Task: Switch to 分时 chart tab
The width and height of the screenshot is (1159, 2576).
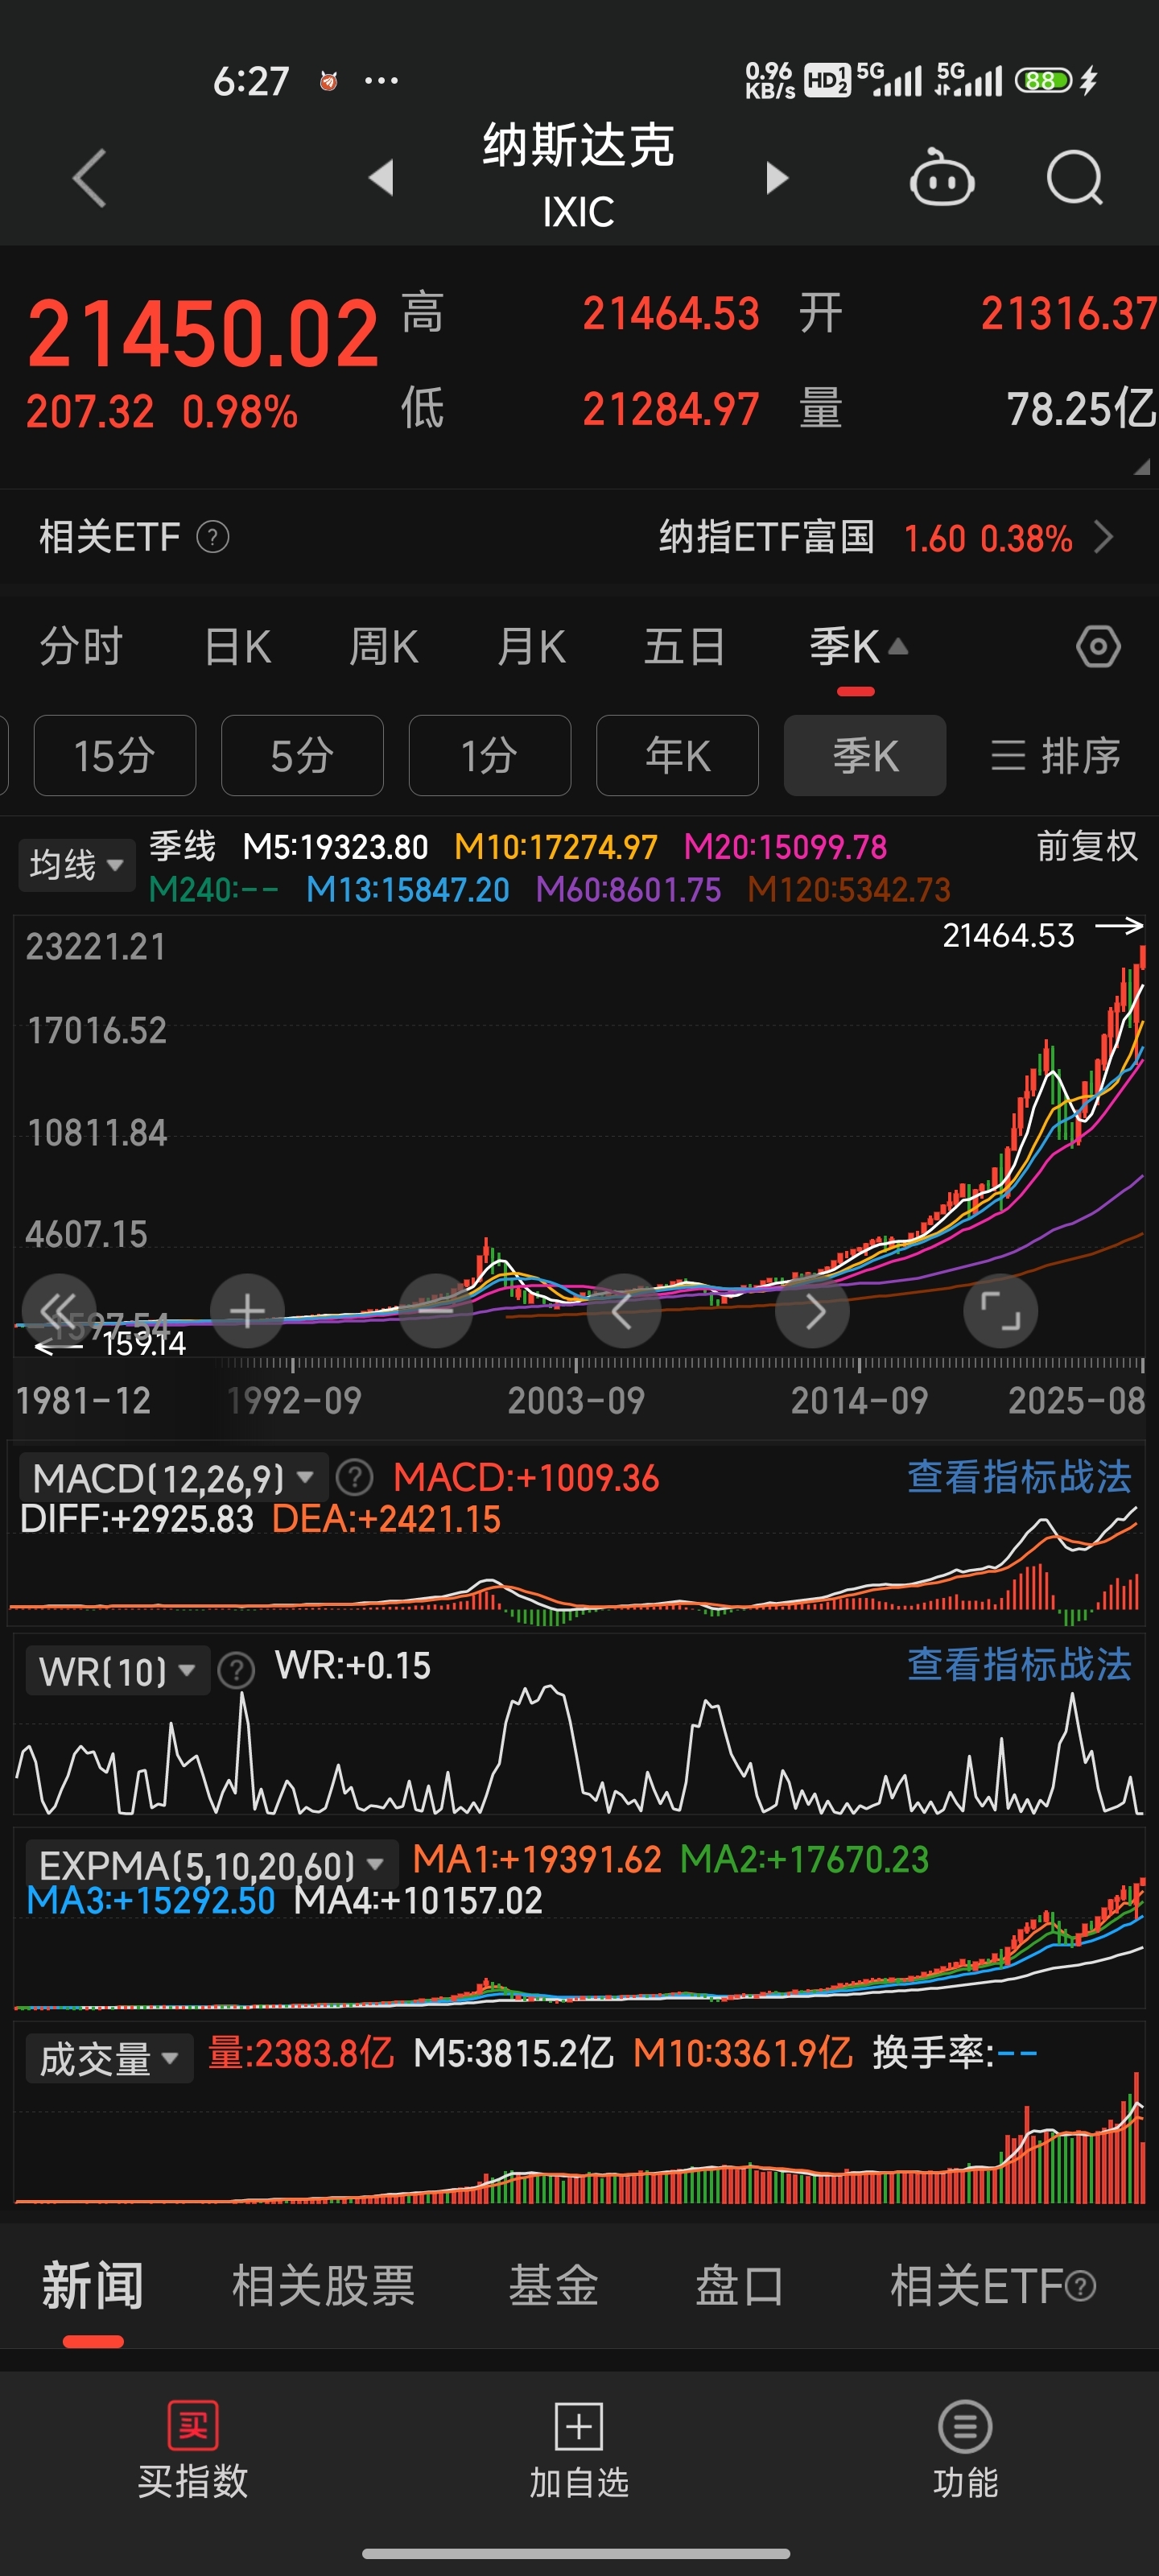Action: 81,647
